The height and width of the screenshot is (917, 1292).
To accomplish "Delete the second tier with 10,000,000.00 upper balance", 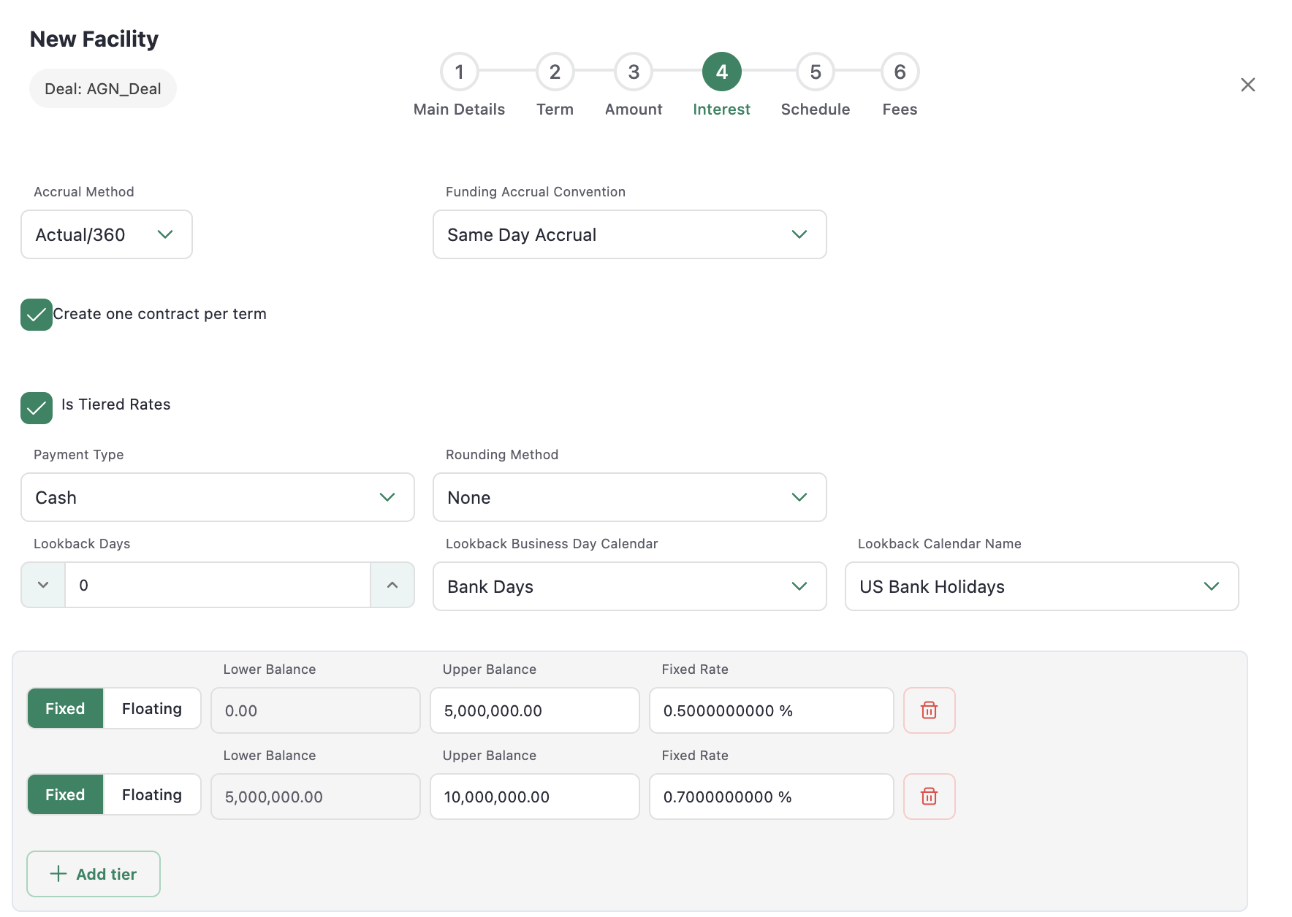I will pos(929,797).
